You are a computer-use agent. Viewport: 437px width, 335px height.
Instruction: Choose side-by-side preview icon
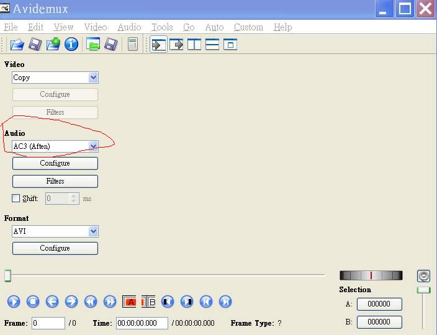pos(194,44)
